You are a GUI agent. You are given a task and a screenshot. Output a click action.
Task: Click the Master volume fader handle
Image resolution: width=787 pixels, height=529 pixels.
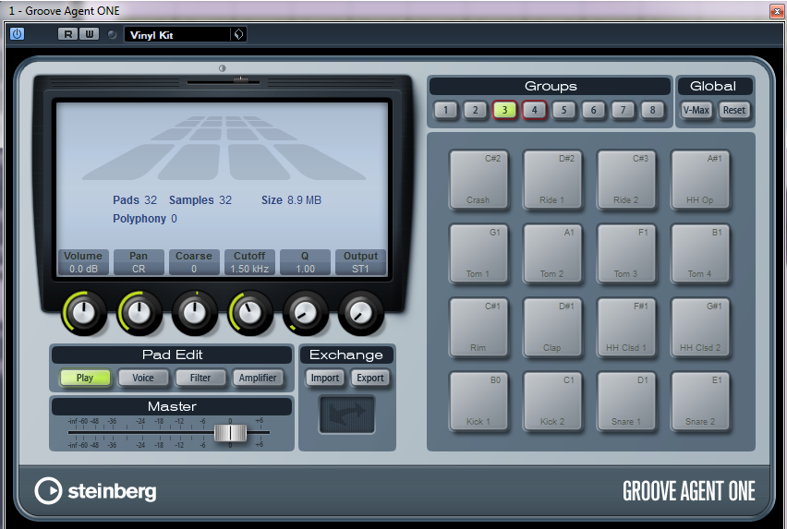230,433
